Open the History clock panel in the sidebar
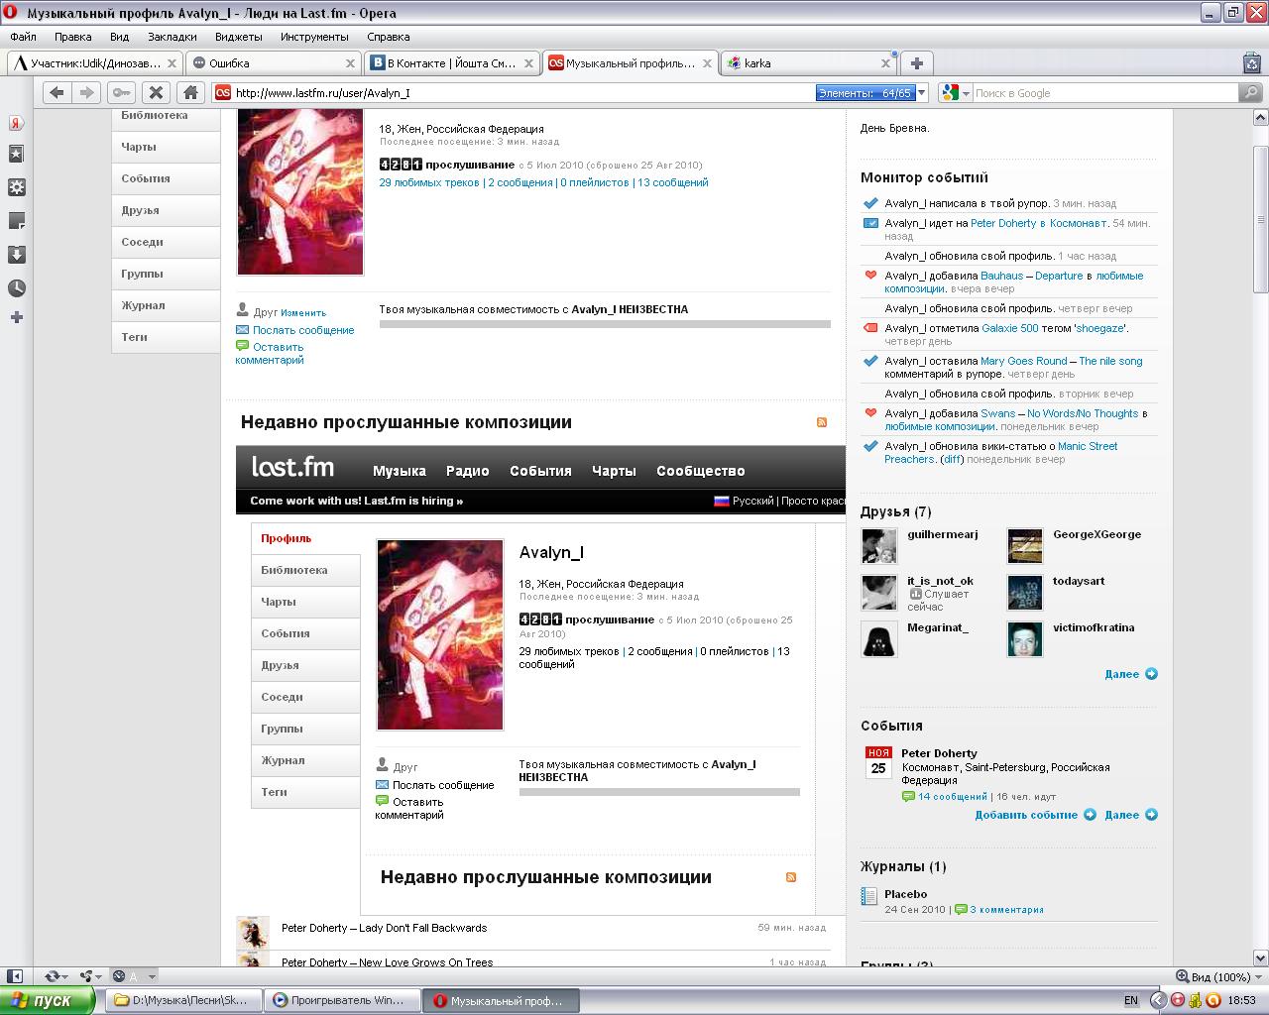This screenshot has width=1269, height=1015. [x=16, y=288]
